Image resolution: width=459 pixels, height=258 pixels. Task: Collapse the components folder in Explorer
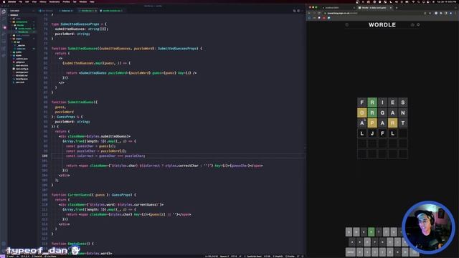(x=22, y=22)
